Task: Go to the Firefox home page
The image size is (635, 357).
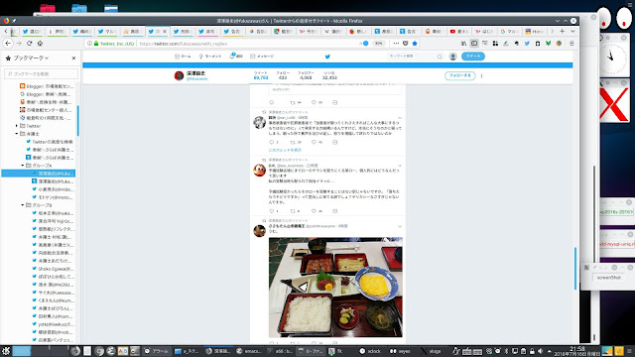Action: [40, 44]
